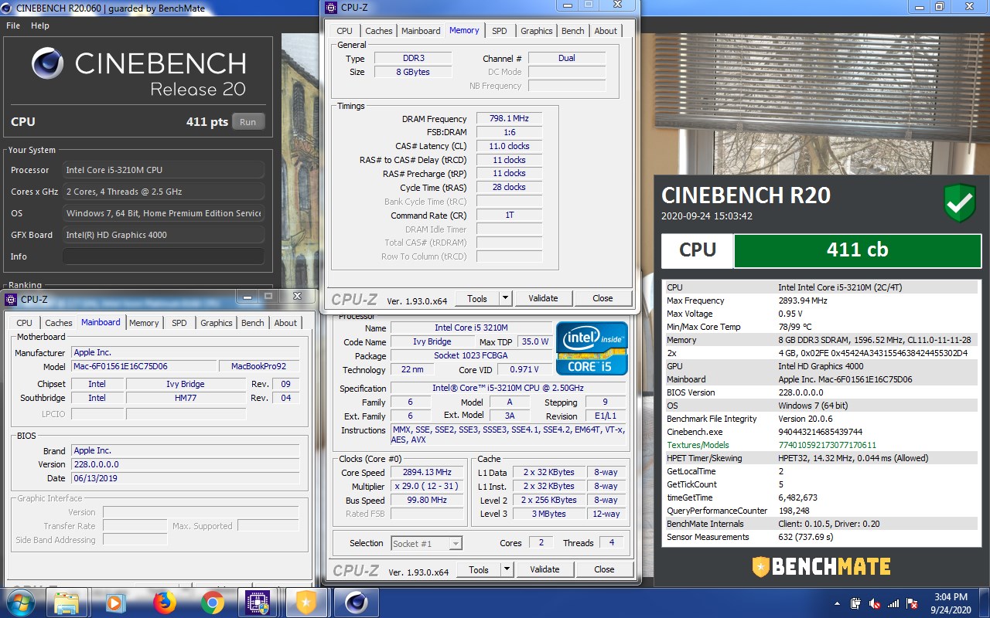Click the power plug tray icon
The image size is (990, 618).
click(x=856, y=603)
